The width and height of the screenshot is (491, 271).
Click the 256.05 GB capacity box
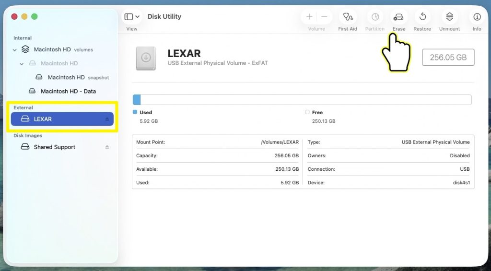click(448, 57)
